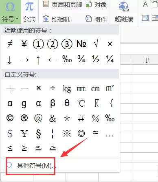Open the 照相机 camera tool
Image resolution: width=158 pixels, height=182 pixels.
[x=56, y=19]
